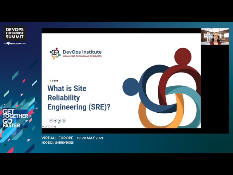Open the Twitter bird icon on the slide
The image size is (233, 175).
55,121
